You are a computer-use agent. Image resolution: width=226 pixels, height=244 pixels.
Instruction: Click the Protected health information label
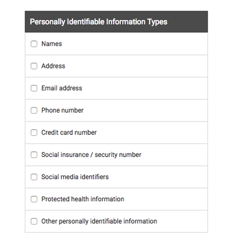(83, 199)
